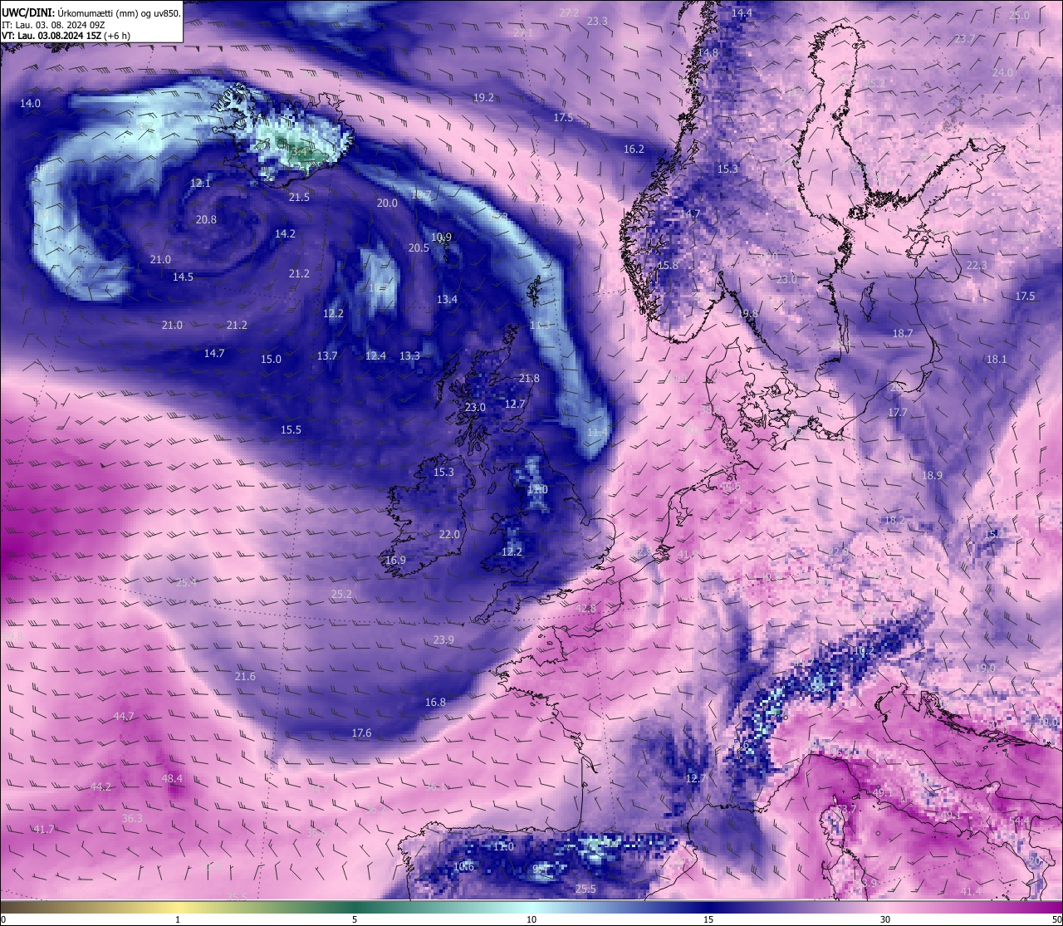
Task: Click the 14.0 value on the map
Action: click(30, 103)
